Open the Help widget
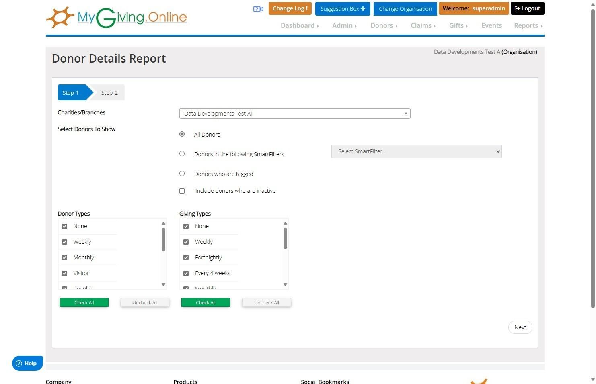Image resolution: width=596 pixels, height=384 pixels. click(x=27, y=363)
